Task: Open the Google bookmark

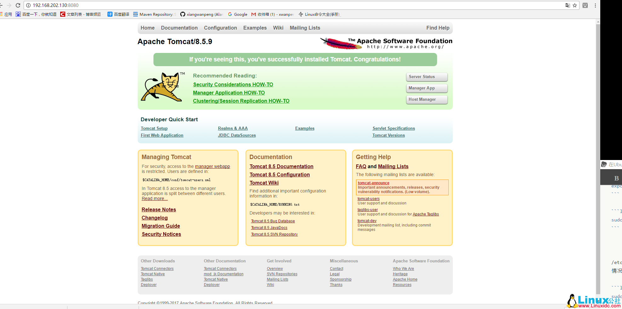Action: (x=238, y=14)
